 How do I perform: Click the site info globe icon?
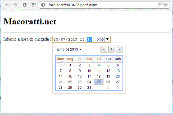[x=43, y=5]
